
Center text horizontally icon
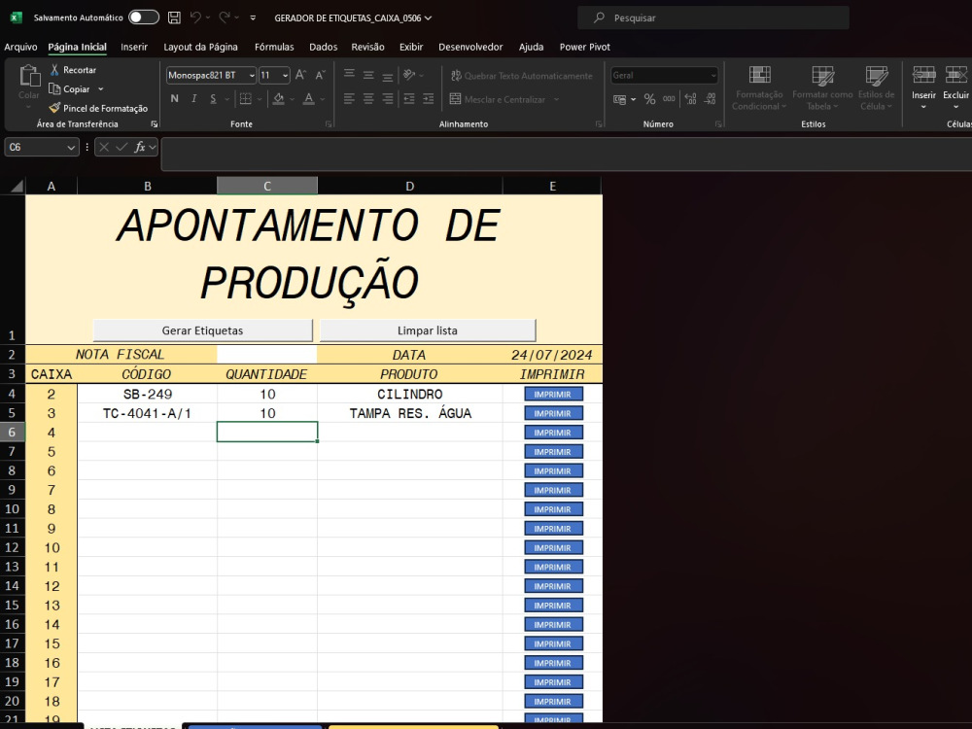pos(368,98)
